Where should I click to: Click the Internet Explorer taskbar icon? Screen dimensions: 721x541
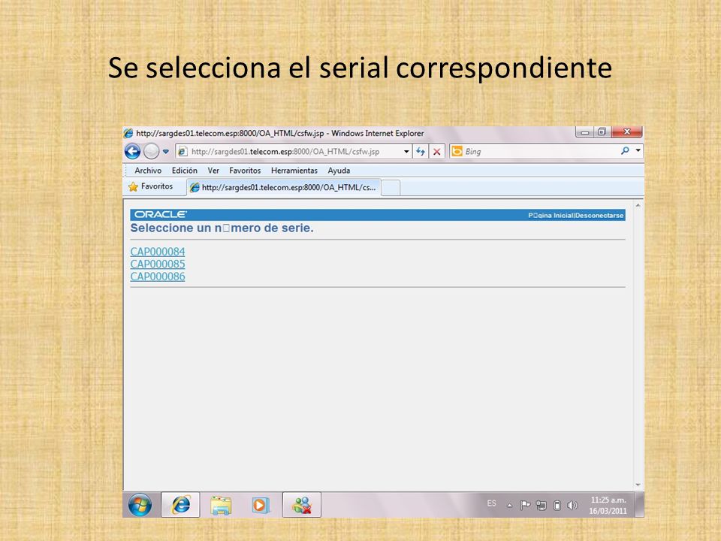pyautogui.click(x=180, y=505)
